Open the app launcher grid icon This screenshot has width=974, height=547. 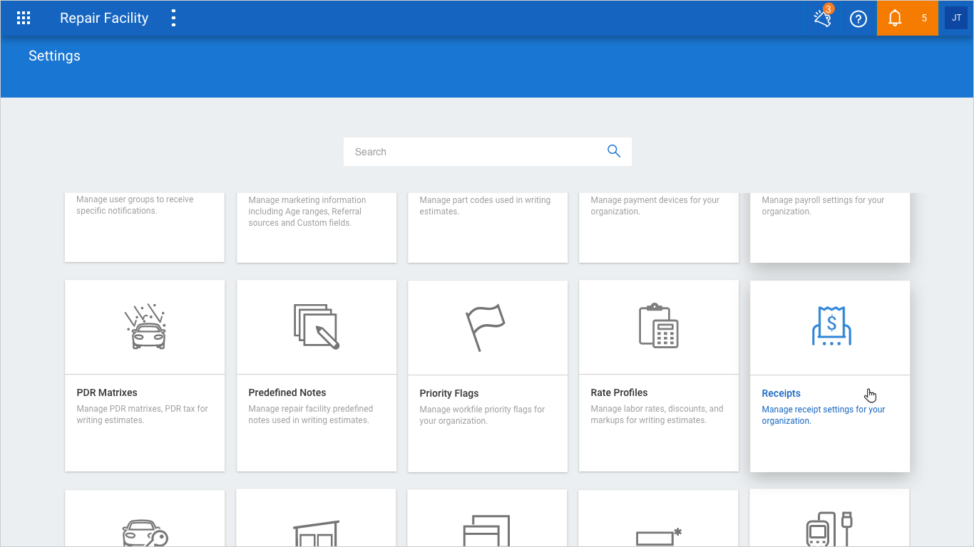coord(24,19)
